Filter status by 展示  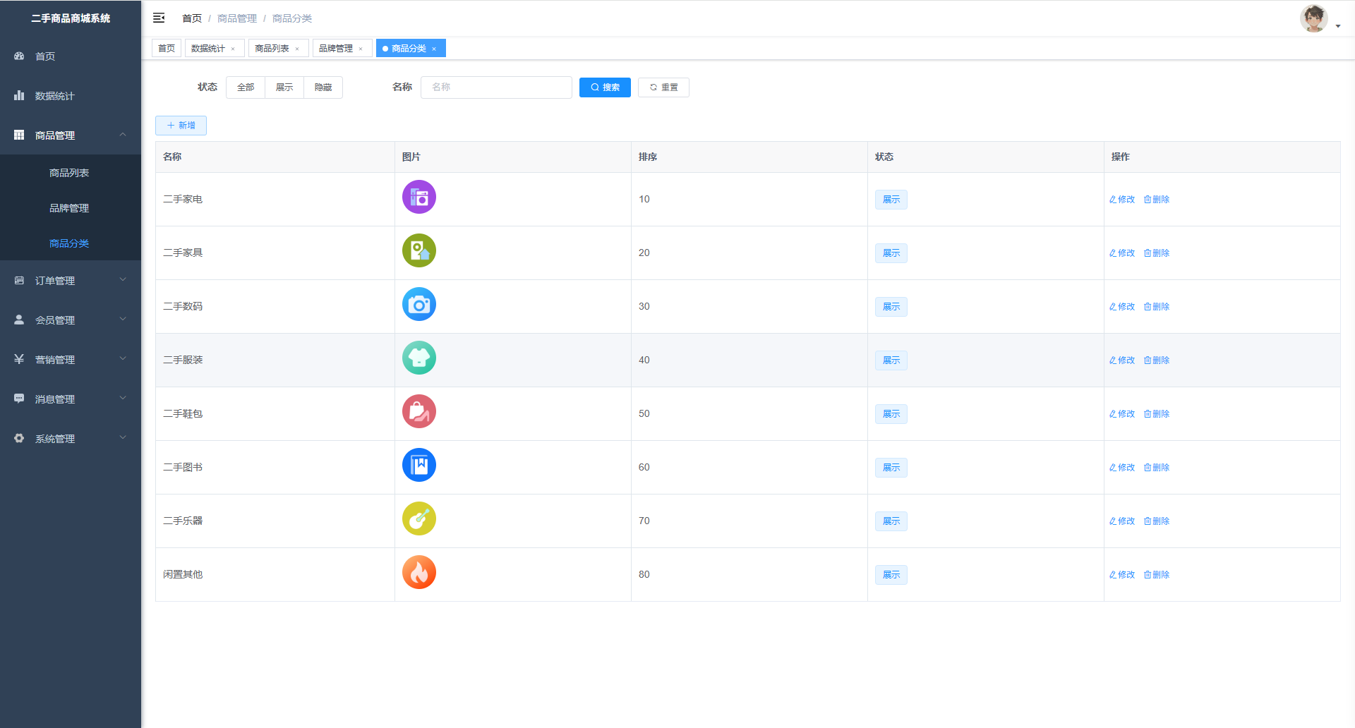pos(284,87)
